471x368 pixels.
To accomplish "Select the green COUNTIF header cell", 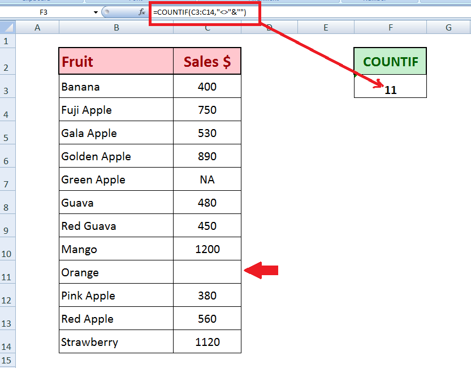I will coord(390,62).
